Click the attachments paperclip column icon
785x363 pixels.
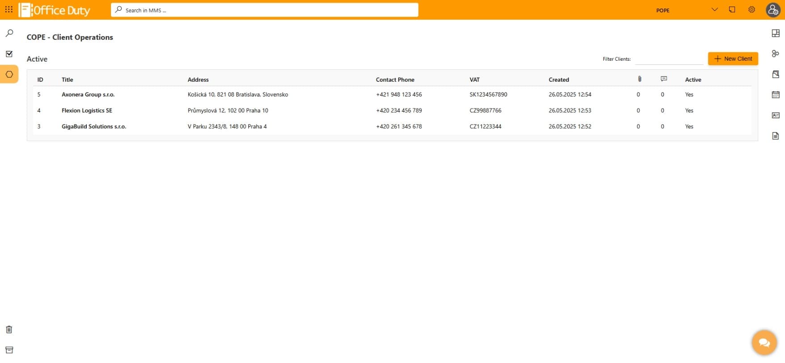point(640,79)
